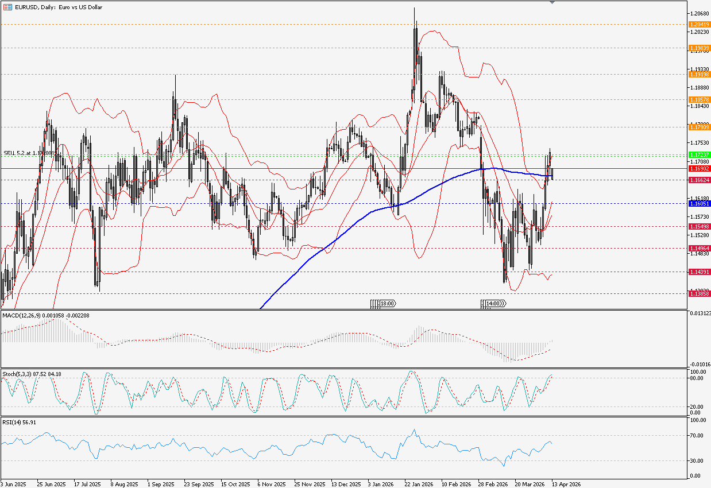Click the orange 1.19839 price level tag
The image size is (711, 488).
(x=699, y=48)
